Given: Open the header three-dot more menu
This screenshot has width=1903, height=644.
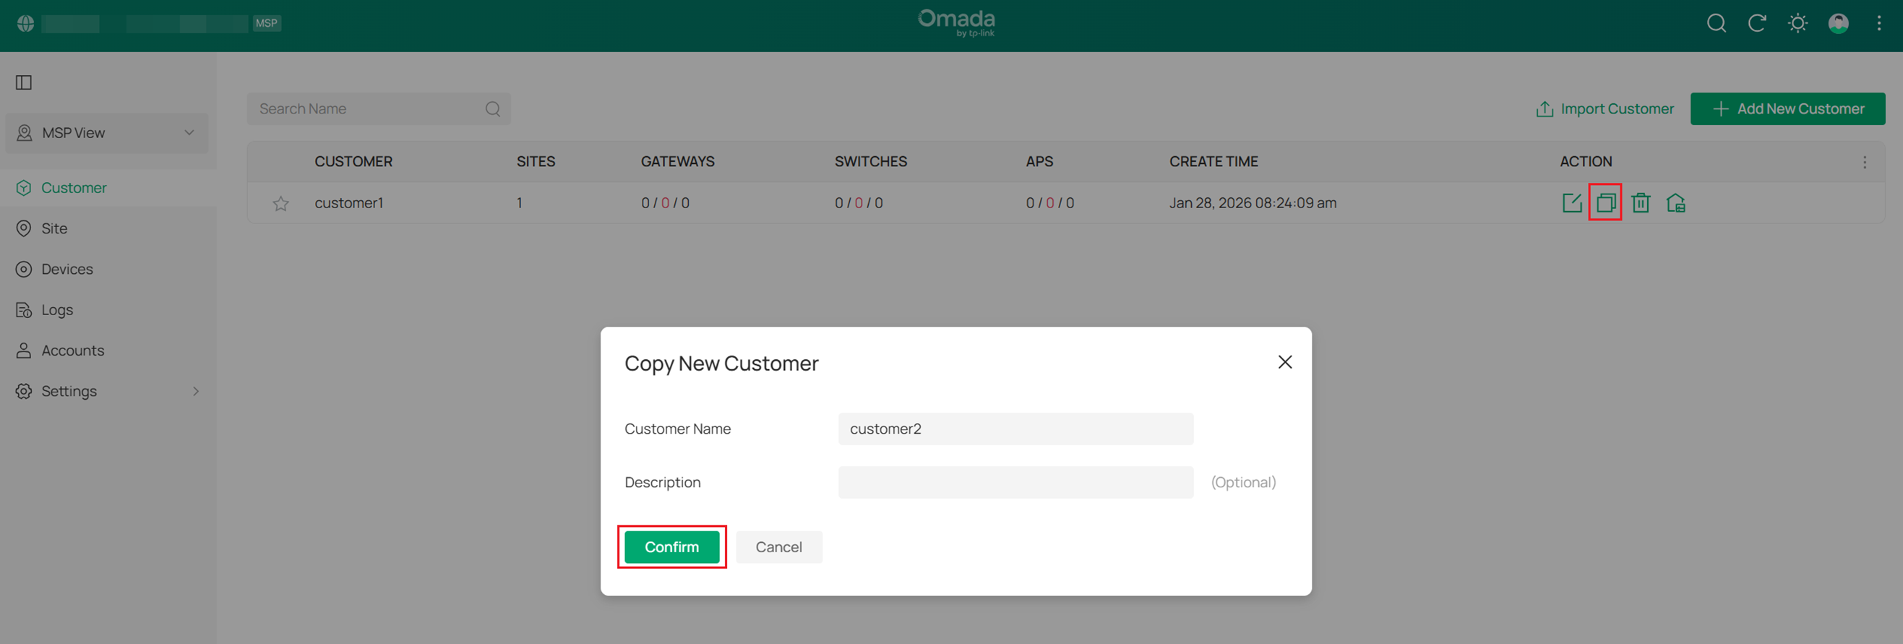Looking at the screenshot, I should tap(1878, 24).
